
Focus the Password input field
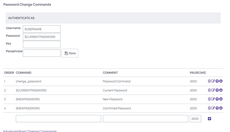click(x=42, y=37)
